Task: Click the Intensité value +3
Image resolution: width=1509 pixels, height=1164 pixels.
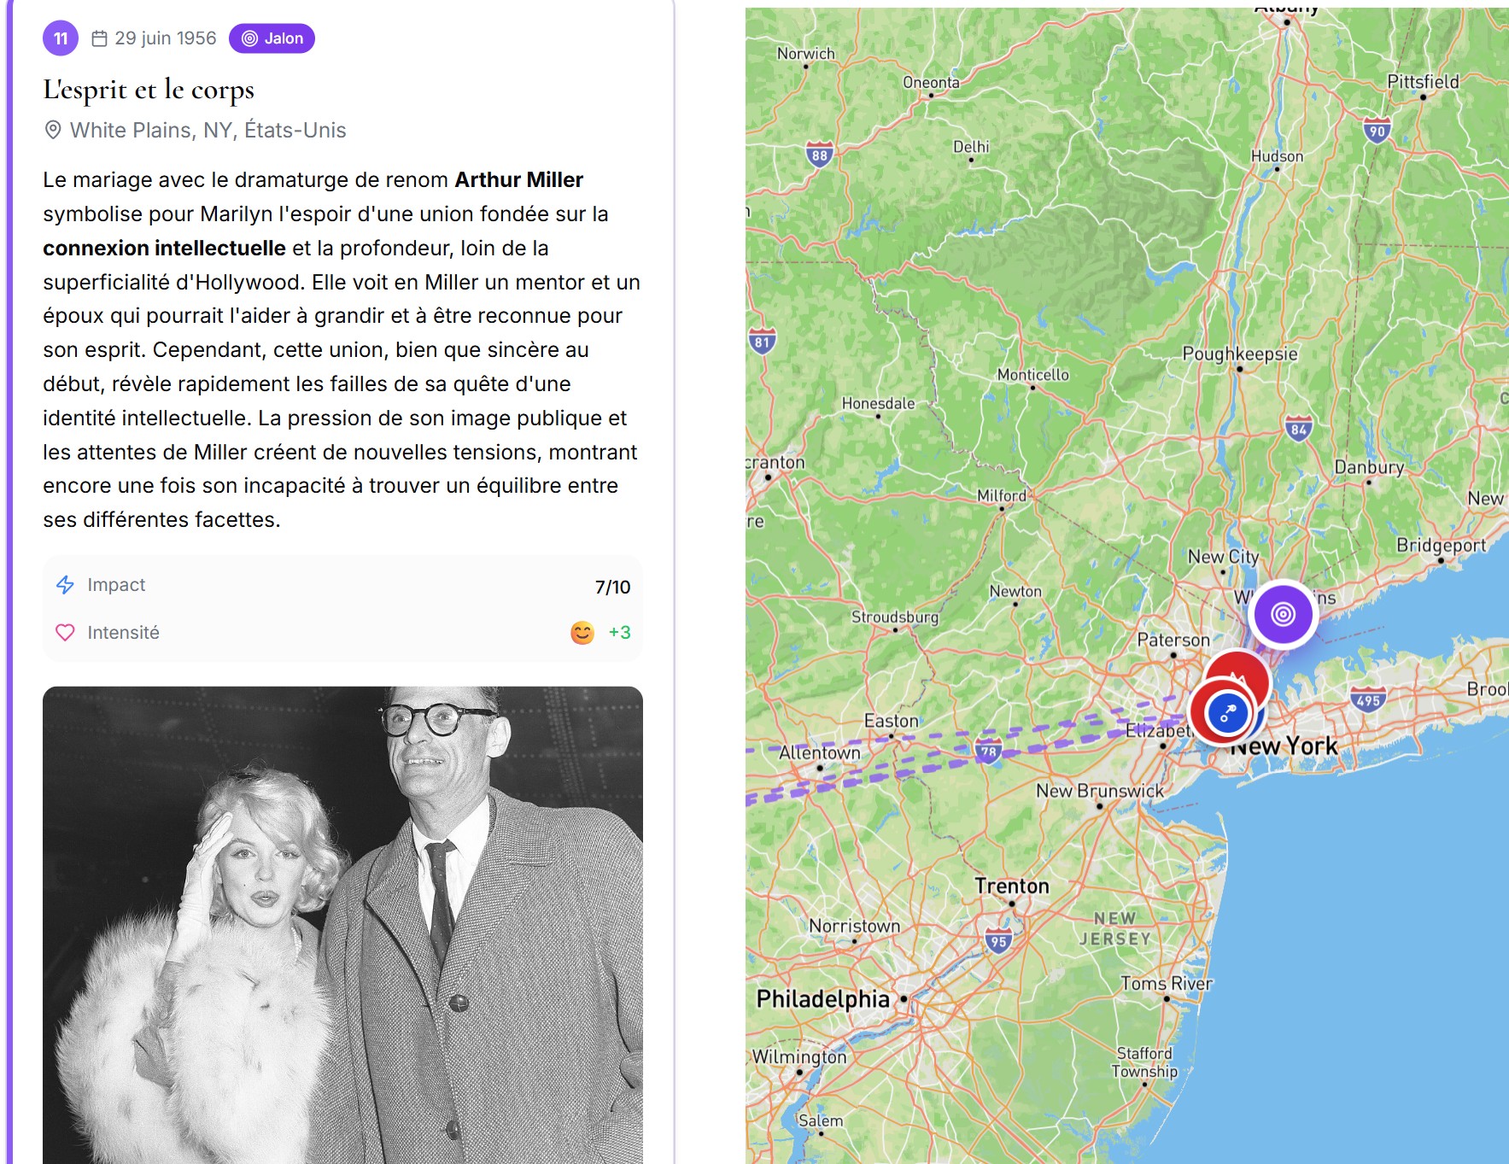Action: [x=620, y=633]
